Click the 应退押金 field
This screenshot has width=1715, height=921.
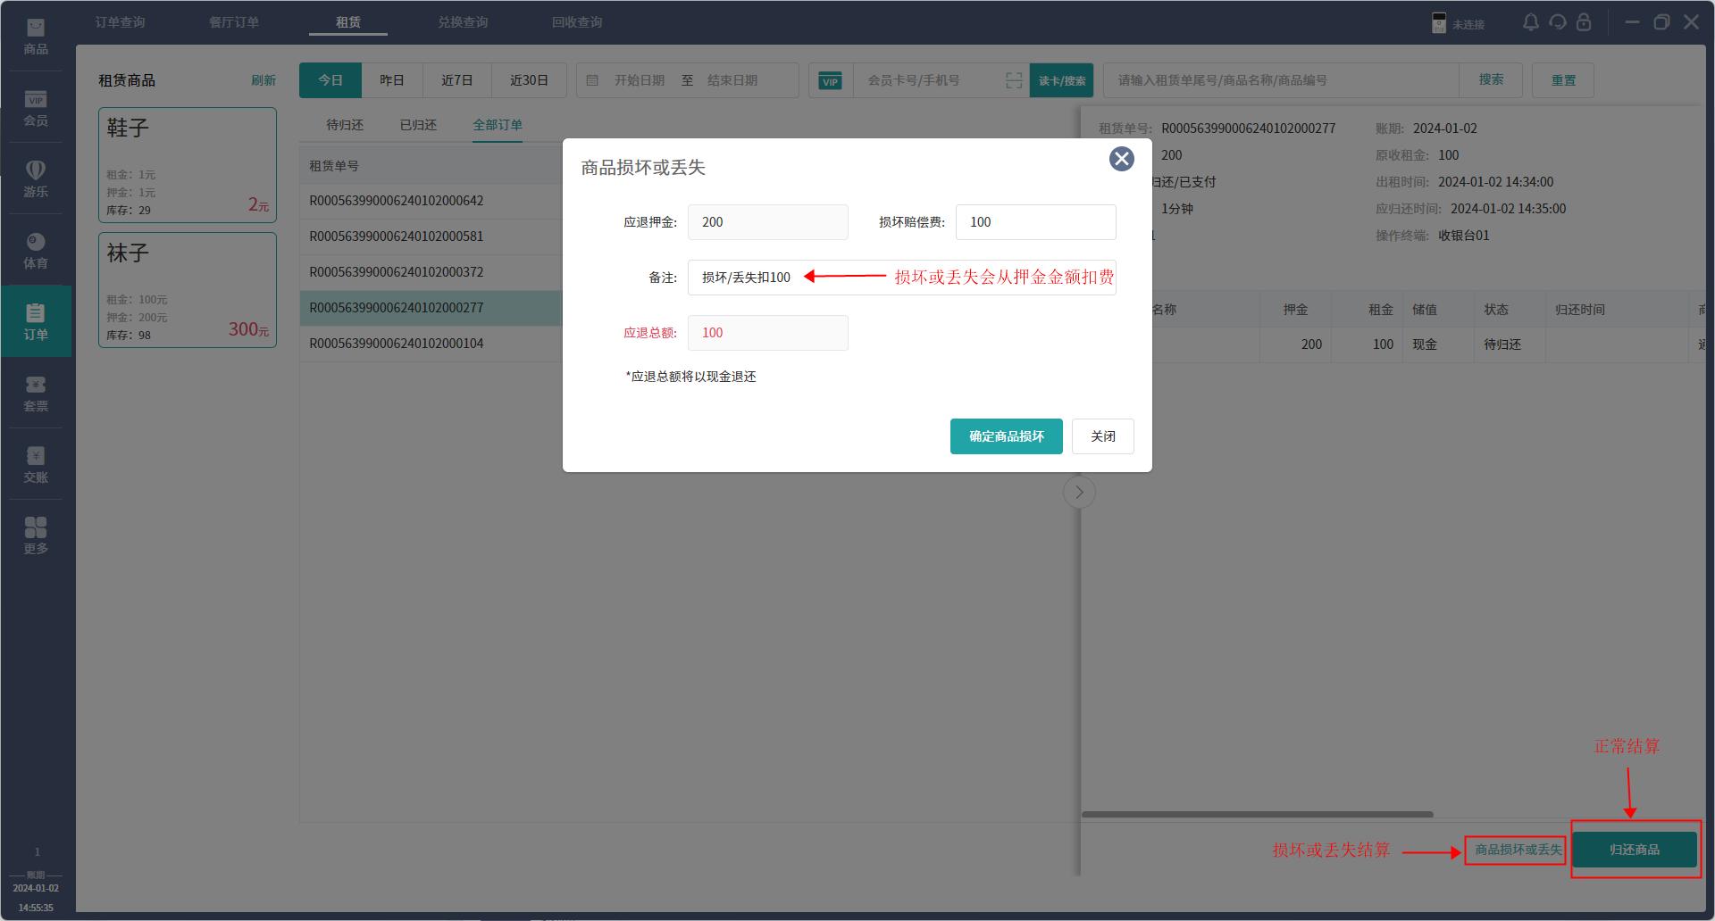768,222
